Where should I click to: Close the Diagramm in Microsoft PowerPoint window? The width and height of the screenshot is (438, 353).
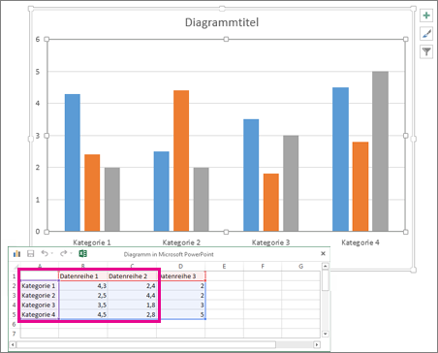point(323,254)
